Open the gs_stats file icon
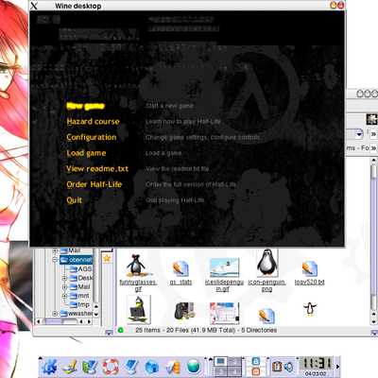The width and height of the screenshot is (378, 378). pyautogui.click(x=180, y=273)
